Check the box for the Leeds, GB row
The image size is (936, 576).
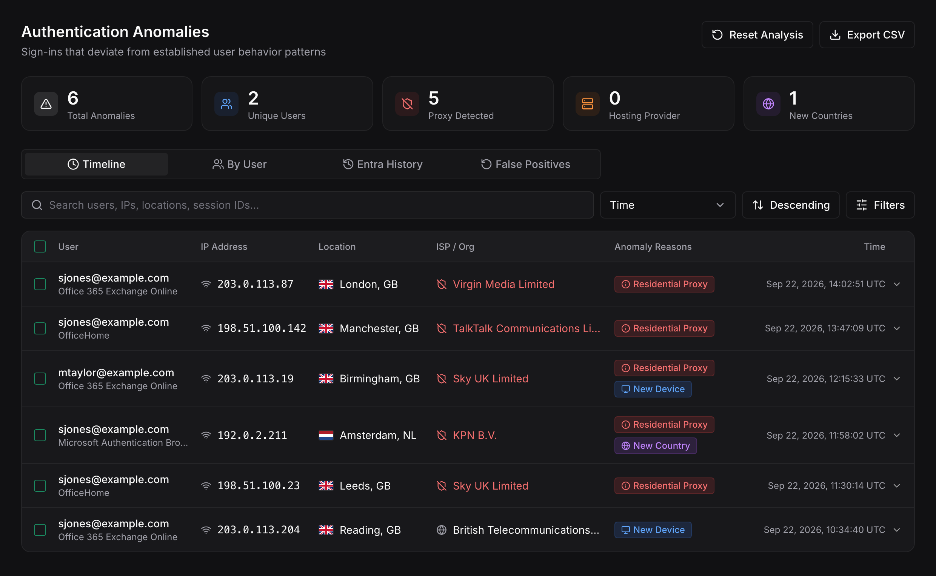tap(40, 486)
